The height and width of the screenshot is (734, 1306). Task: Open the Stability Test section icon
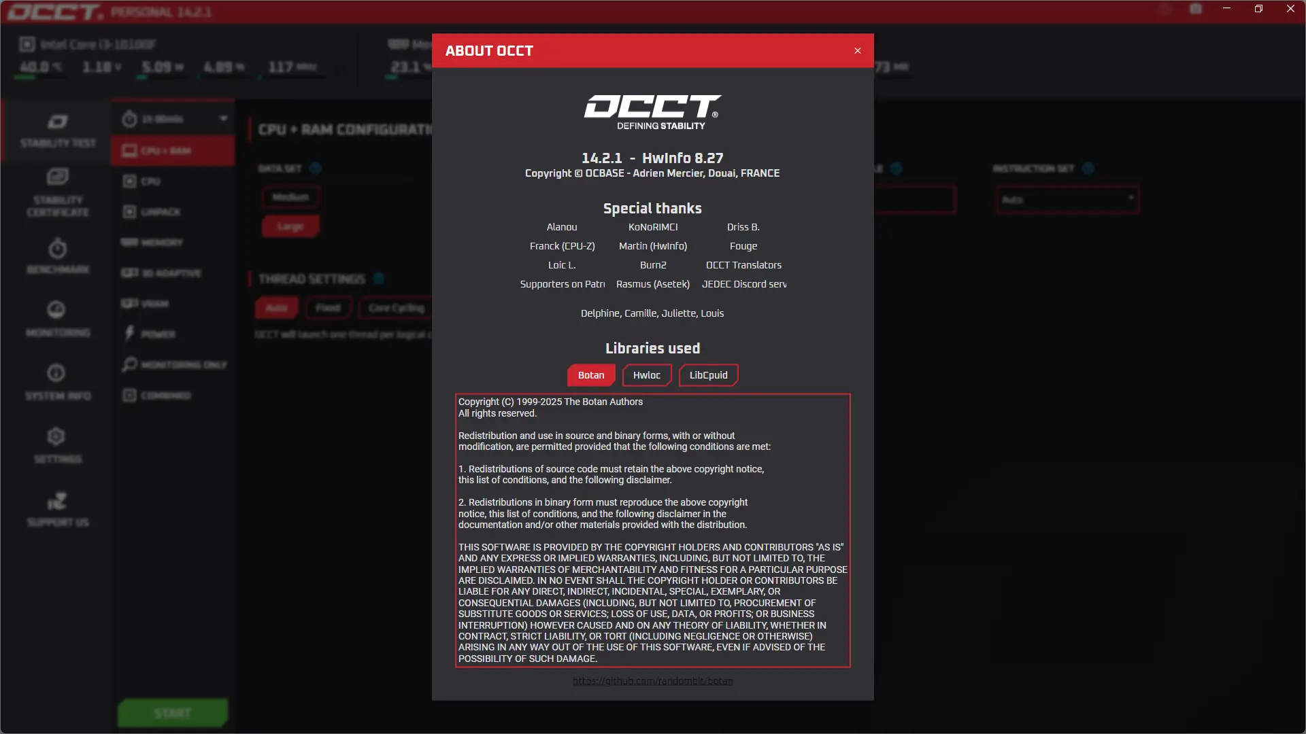click(57, 122)
